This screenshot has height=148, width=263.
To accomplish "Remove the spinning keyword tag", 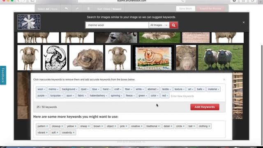I will [x=116, y=96].
